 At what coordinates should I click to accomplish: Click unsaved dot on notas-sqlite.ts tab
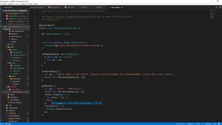122,7
